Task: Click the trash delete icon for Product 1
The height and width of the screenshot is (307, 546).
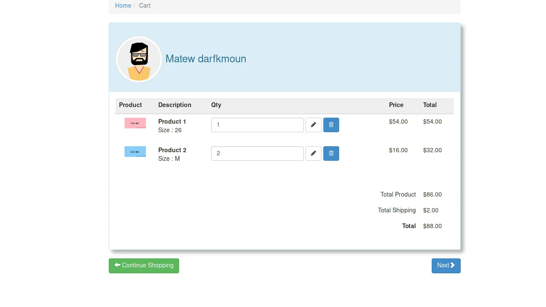Action: click(331, 125)
